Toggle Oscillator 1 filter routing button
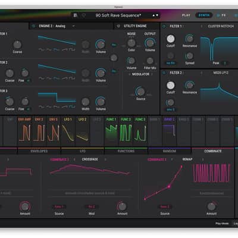The width and height of the screenshot is (238, 238). [114, 45]
